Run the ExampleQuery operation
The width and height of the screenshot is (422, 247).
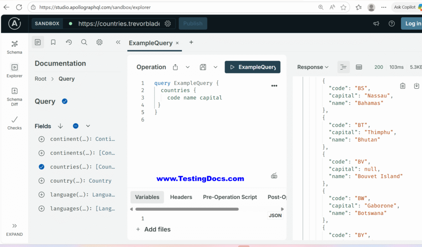pyautogui.click(x=252, y=66)
